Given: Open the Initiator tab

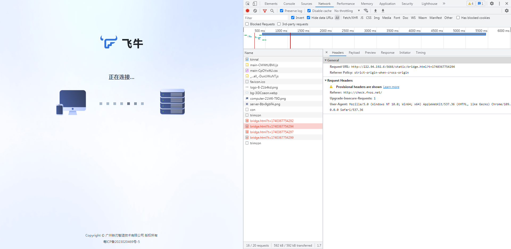Looking at the screenshot, I should [405, 53].
